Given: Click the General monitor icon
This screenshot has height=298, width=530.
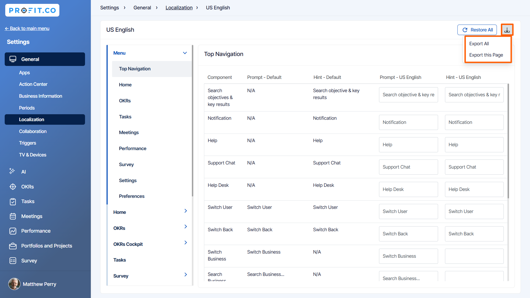Looking at the screenshot, I should click(x=13, y=59).
